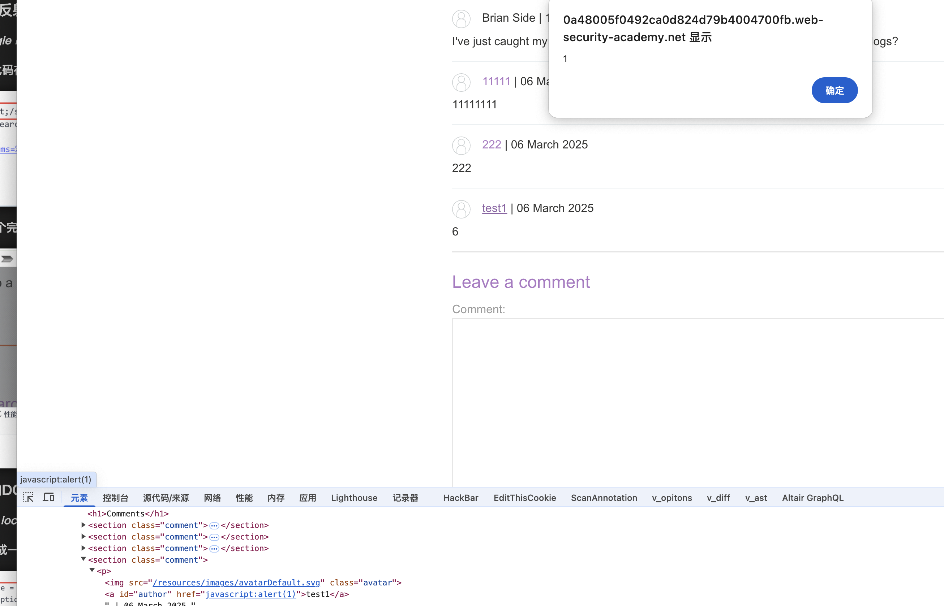Collapse the open comment section node
The height and width of the screenshot is (606, 944).
pos(83,559)
